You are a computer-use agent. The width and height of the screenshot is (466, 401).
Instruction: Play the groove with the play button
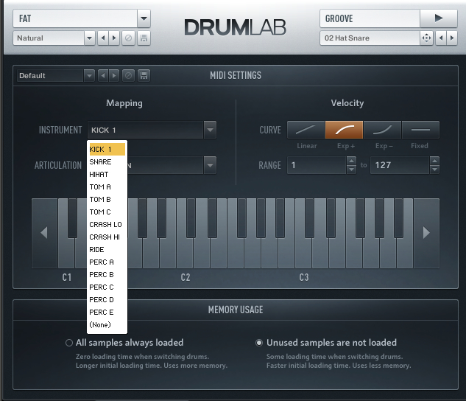pyautogui.click(x=438, y=18)
